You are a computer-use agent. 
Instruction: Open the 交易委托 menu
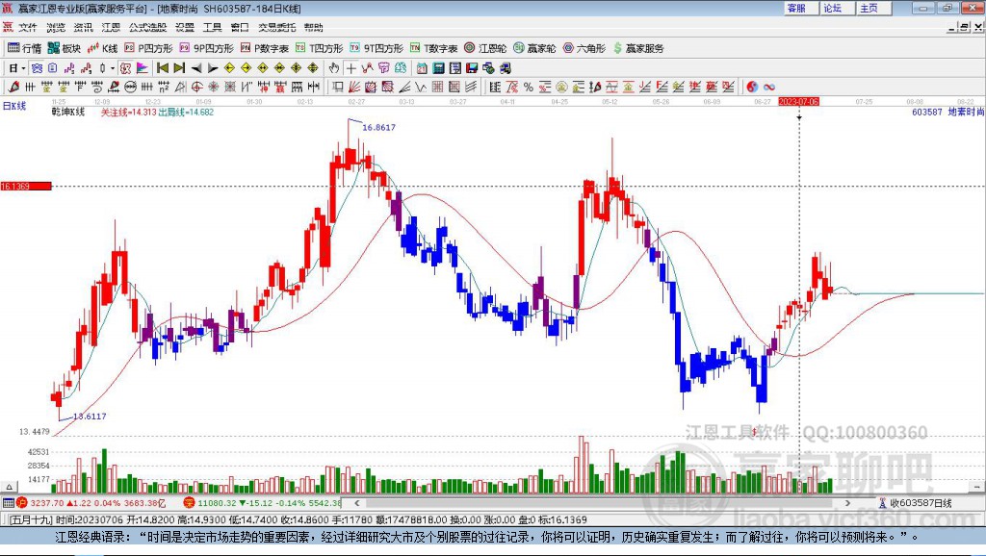(x=275, y=27)
